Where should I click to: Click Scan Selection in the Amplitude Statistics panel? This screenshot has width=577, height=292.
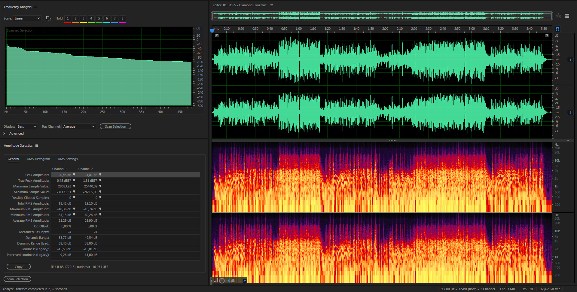tap(17, 279)
